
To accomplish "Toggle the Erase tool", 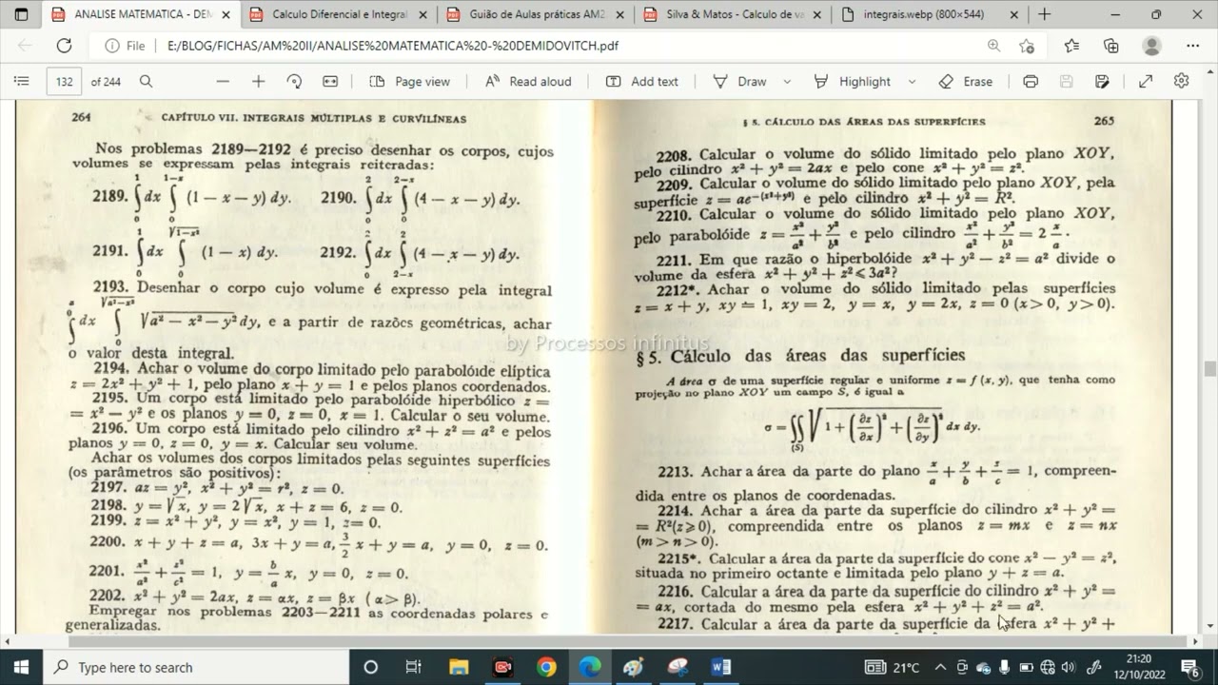I will point(965,82).
